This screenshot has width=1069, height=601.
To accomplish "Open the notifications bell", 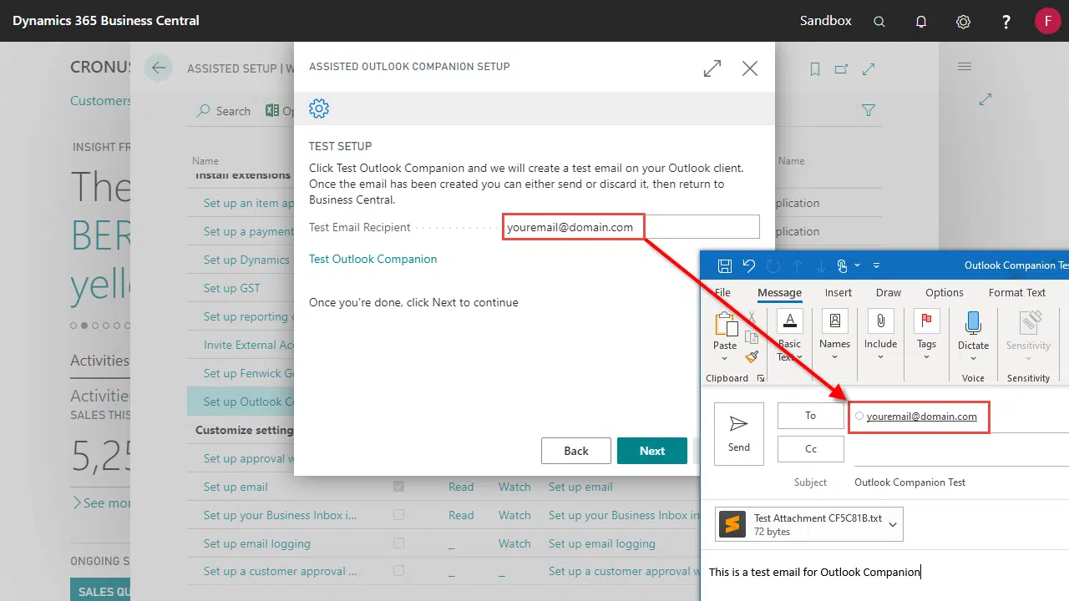I will coord(921,22).
